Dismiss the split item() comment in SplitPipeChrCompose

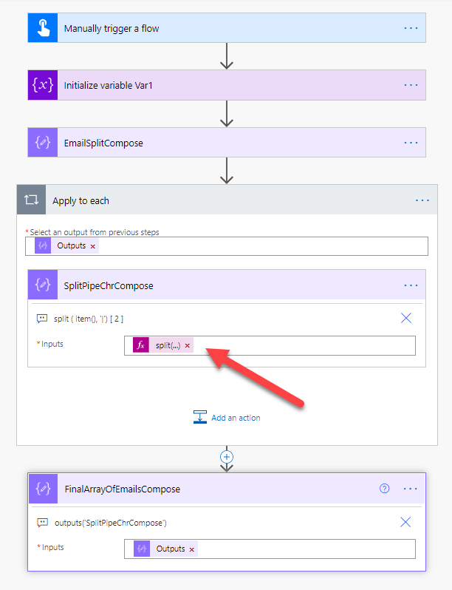pos(405,319)
